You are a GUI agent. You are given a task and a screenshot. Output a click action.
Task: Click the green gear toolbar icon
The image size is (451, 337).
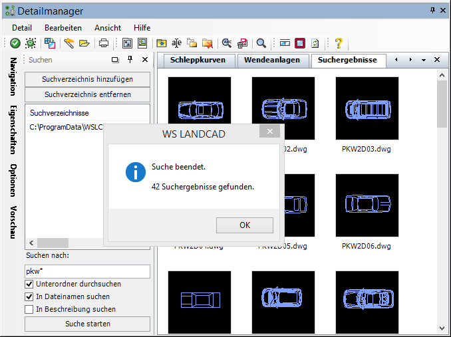coord(31,43)
